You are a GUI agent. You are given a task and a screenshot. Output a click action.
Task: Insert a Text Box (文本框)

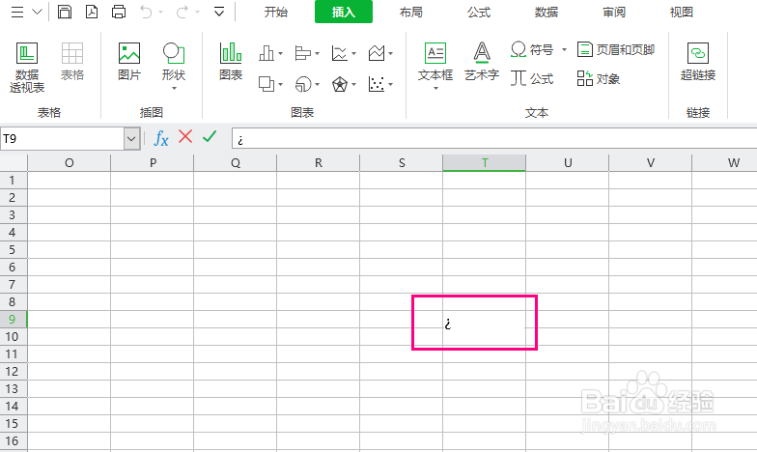[435, 66]
